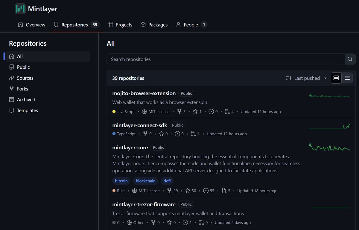Viewport: 359px width, 230px height.
Task: Switch to the compact list view
Action: [x=347, y=78]
